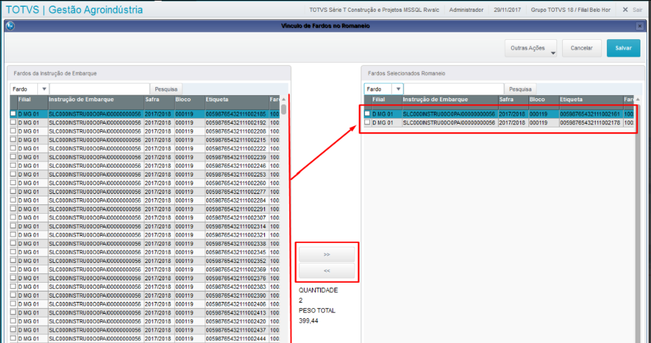Click the Sair exit X icon
The height and width of the screenshot is (343, 651).
point(626,9)
